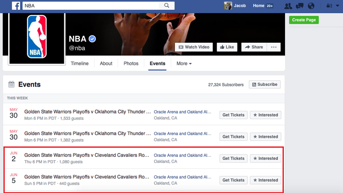Screen dimensions: 343x193
Task: Click Jacob's profile picture thumbnail
Action: [x=228, y=6]
